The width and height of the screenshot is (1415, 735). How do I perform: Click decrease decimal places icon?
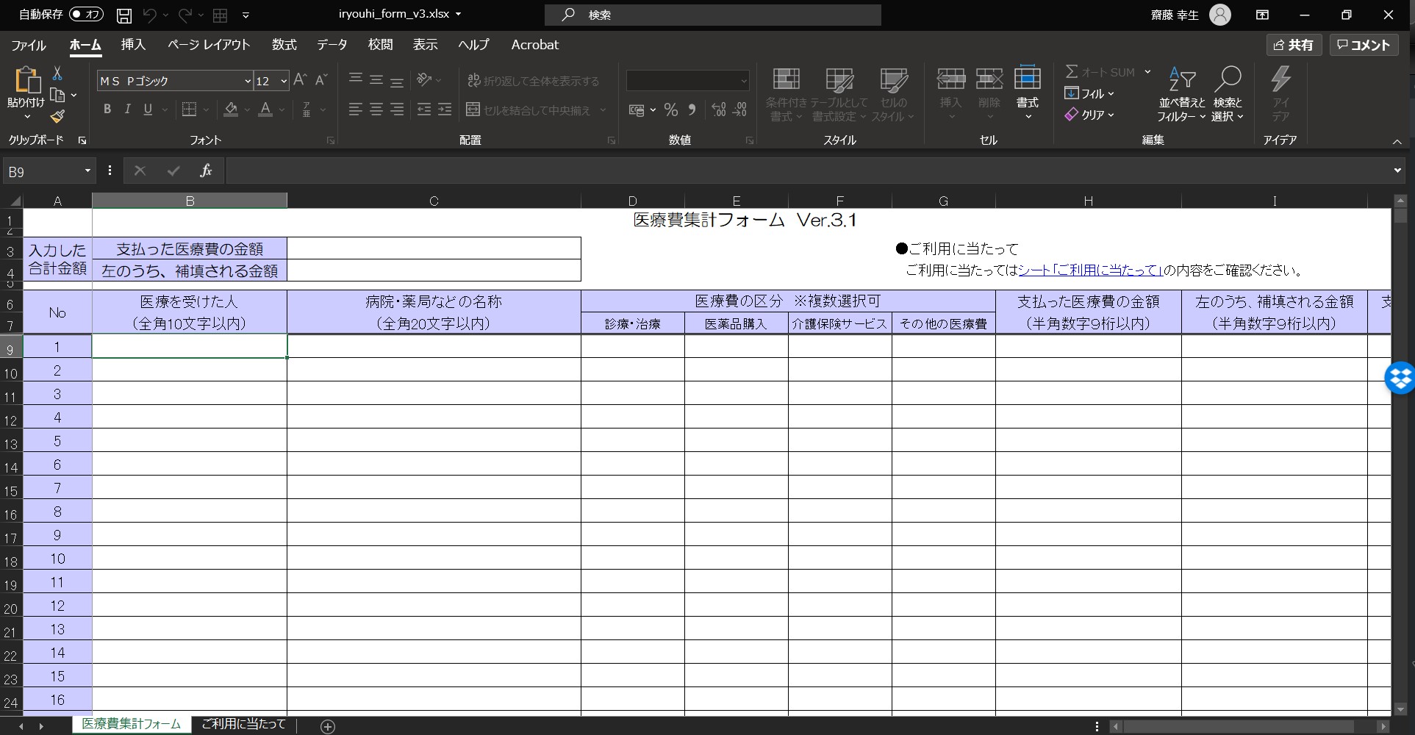click(x=740, y=110)
